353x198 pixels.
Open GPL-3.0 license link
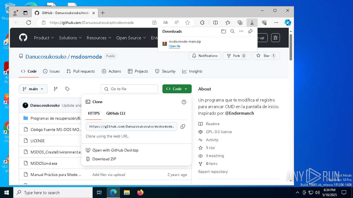[x=219, y=132]
